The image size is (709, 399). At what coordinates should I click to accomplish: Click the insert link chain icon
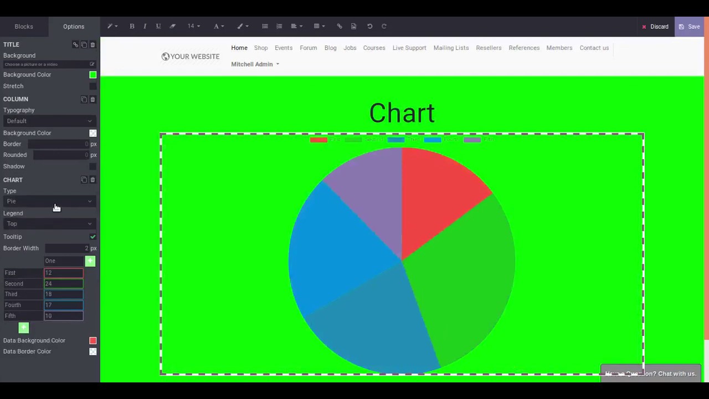click(x=340, y=26)
